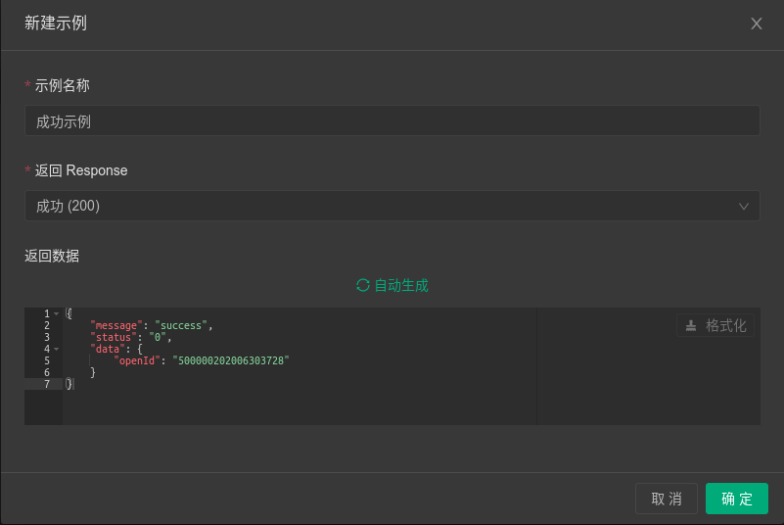Click line number 5 in the gutter
The height and width of the screenshot is (525, 784).
pos(46,360)
